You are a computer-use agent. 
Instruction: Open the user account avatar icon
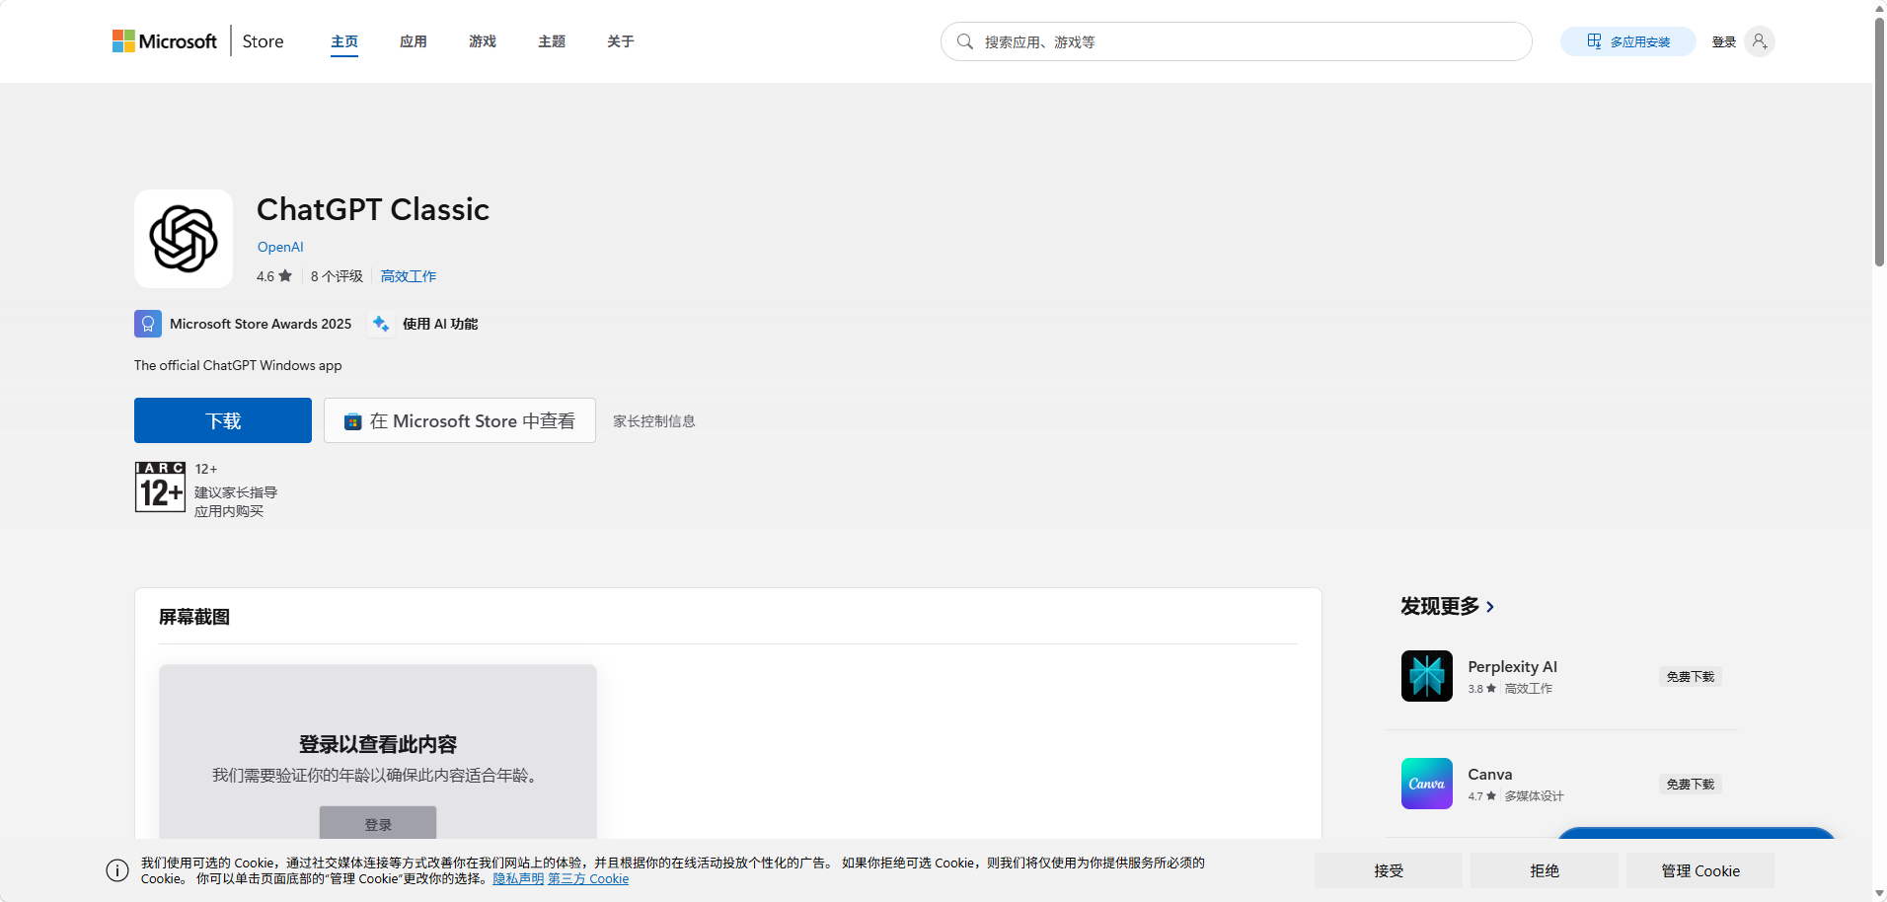tap(1760, 41)
